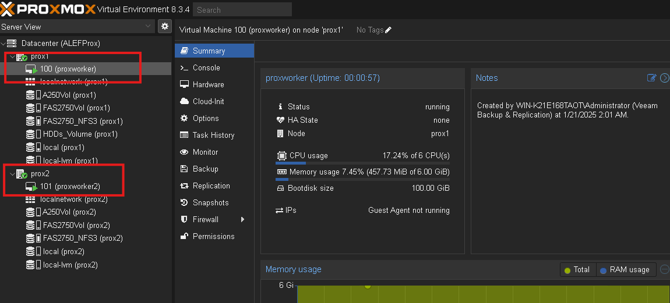Screen dimensions: 670x303
Task: Click the Backup floppy disk icon
Action: 184,169
